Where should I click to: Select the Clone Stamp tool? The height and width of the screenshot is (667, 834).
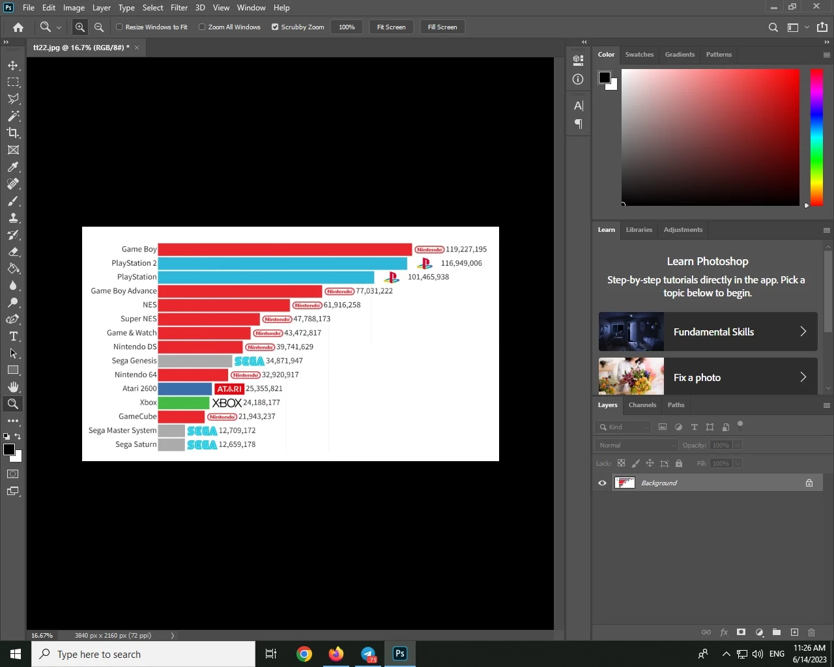[13, 218]
